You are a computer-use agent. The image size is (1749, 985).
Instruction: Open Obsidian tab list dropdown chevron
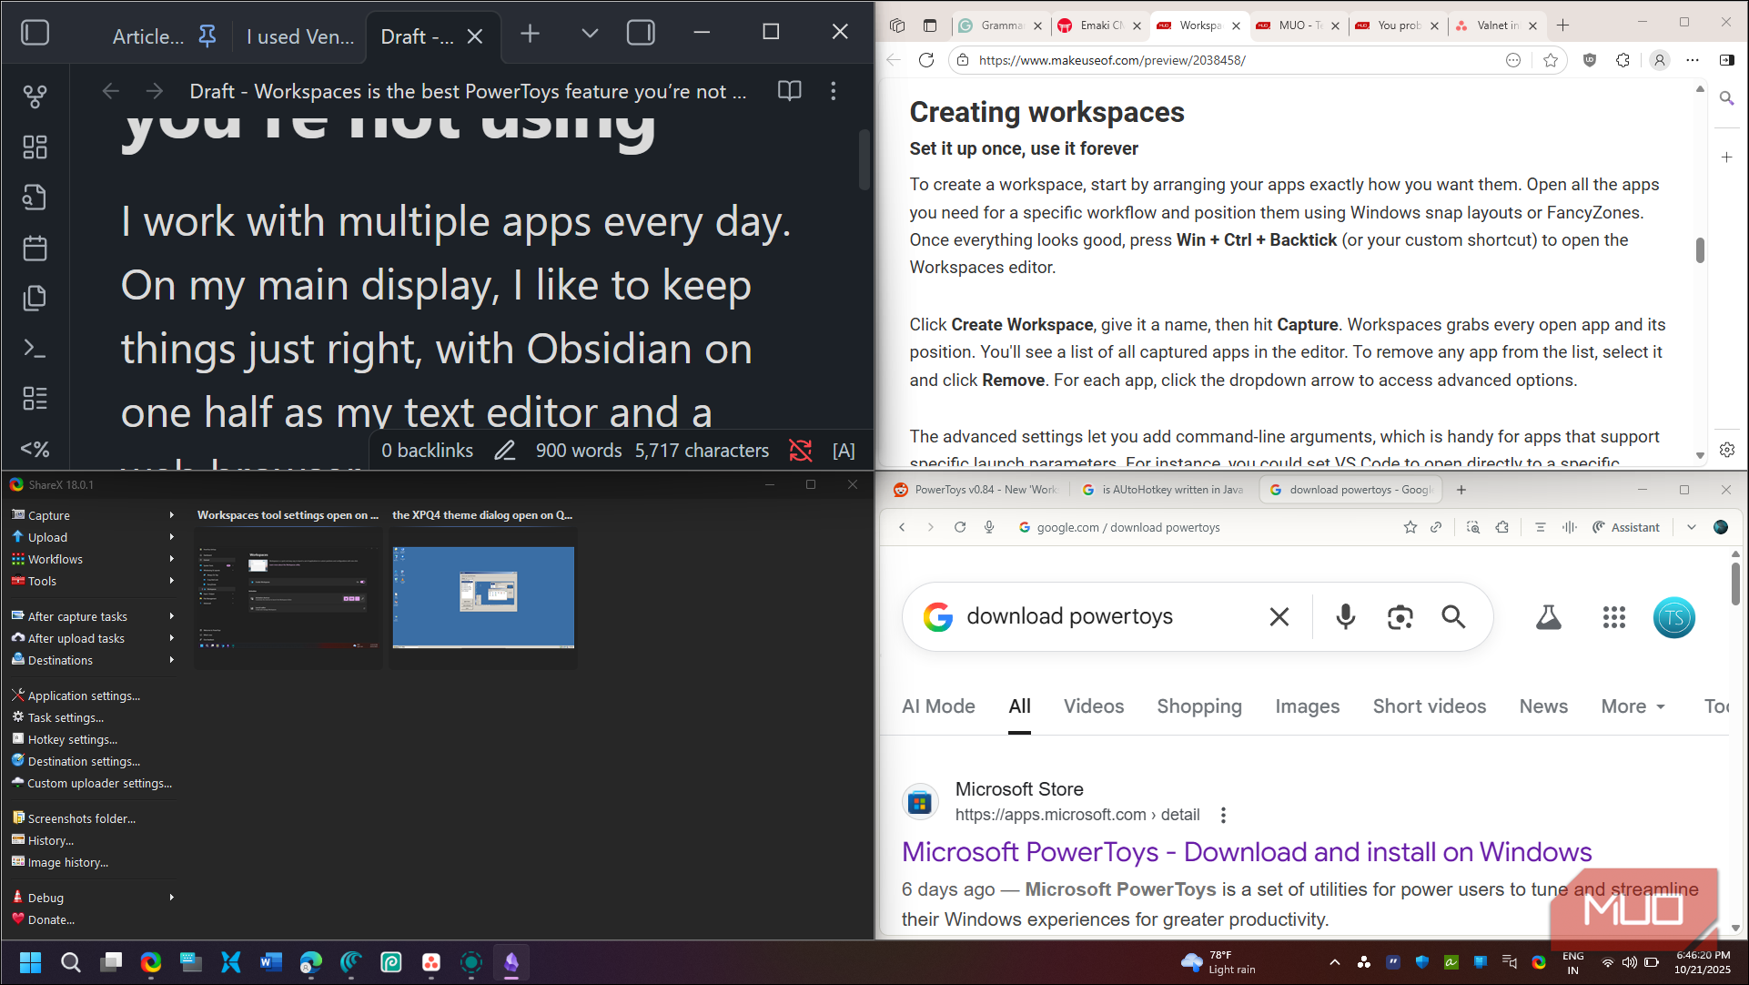pyautogui.click(x=590, y=33)
